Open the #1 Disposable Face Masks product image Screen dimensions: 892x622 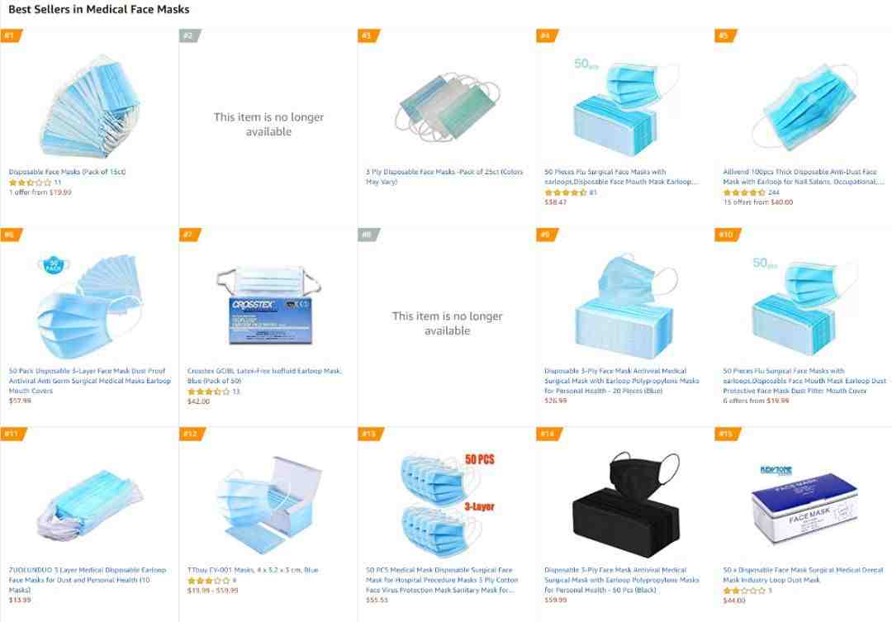tap(89, 106)
